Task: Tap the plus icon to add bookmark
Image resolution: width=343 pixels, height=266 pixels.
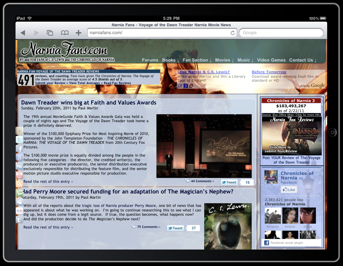Action: 79,33
